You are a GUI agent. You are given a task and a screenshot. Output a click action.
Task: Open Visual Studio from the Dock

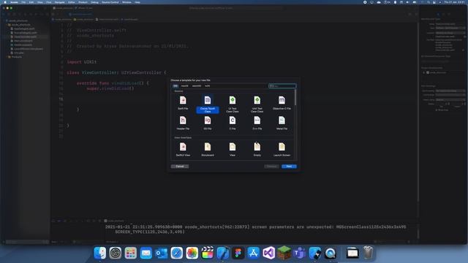pos(269,253)
